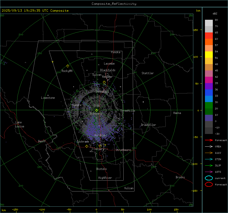Click the yellow diamond above Calgary label
Viewport: 228px width, 213px height.
coord(100,146)
